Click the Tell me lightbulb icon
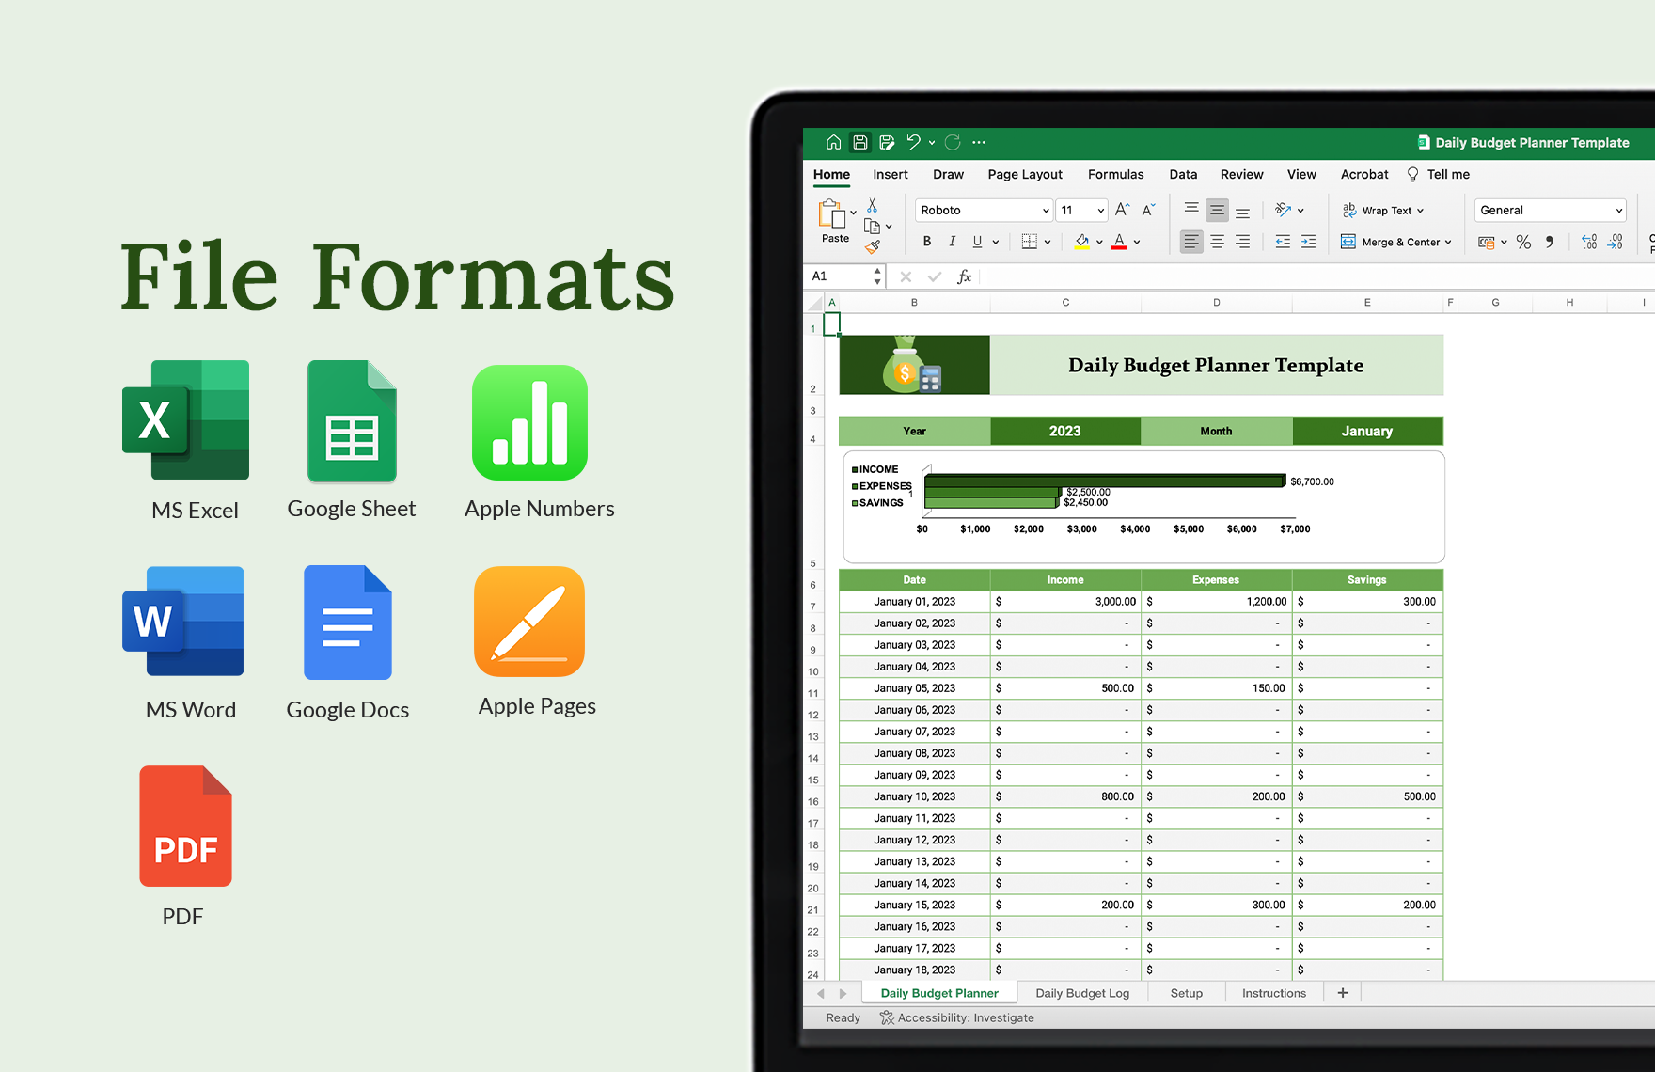 (1412, 174)
